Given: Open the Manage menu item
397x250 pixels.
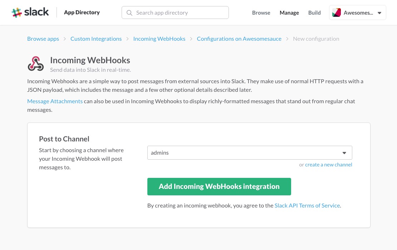Looking at the screenshot, I should click(289, 12).
